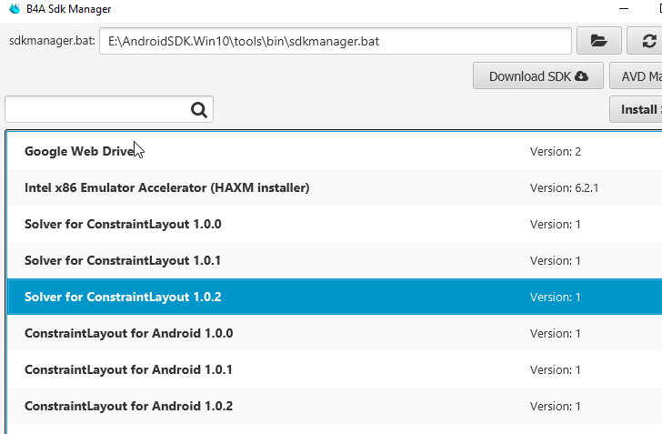Click the refresh arrows icon button
The image size is (662, 434).
point(647,41)
